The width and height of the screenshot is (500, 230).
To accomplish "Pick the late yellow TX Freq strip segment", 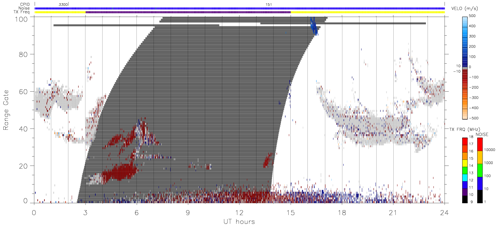I will tap(368, 12).
